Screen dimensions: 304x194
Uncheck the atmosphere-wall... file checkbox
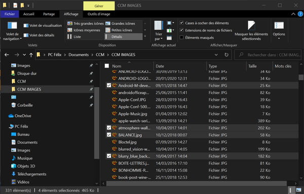pyautogui.click(x=109, y=128)
